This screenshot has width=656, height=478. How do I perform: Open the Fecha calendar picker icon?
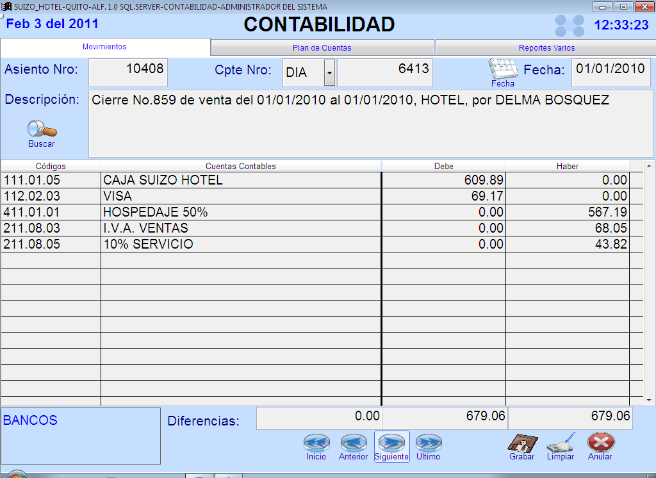pyautogui.click(x=502, y=69)
